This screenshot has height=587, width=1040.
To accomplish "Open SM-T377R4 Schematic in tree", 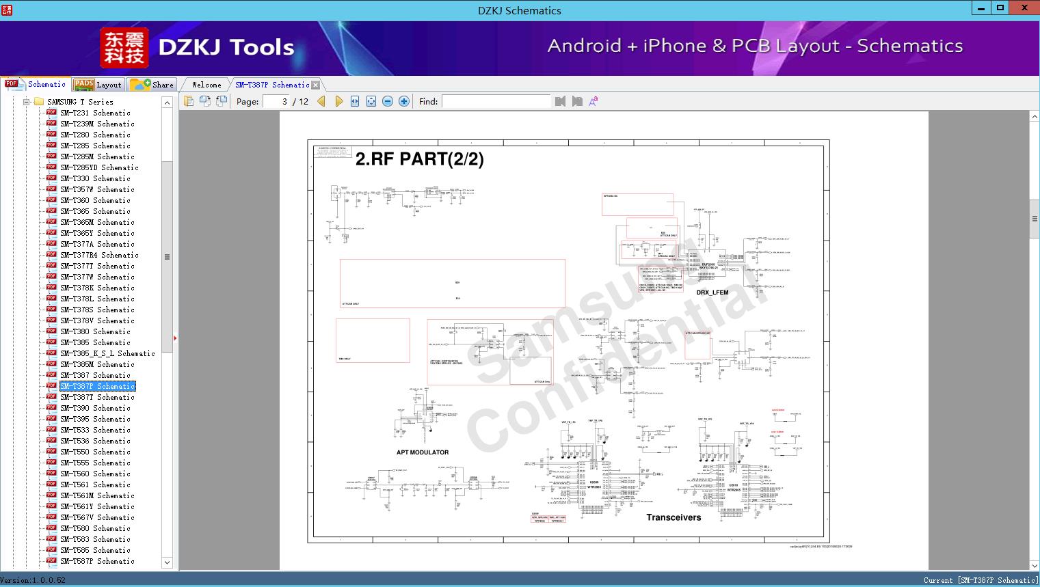I will 99,255.
